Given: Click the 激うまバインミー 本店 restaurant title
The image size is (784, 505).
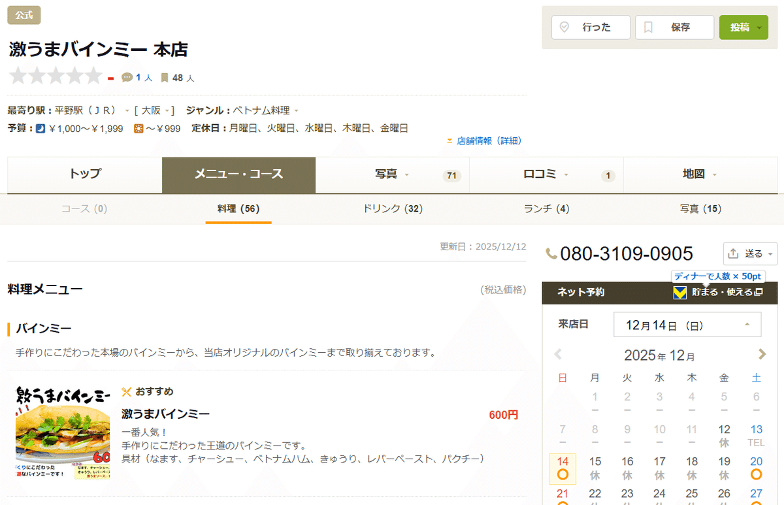Looking at the screenshot, I should pyautogui.click(x=98, y=50).
